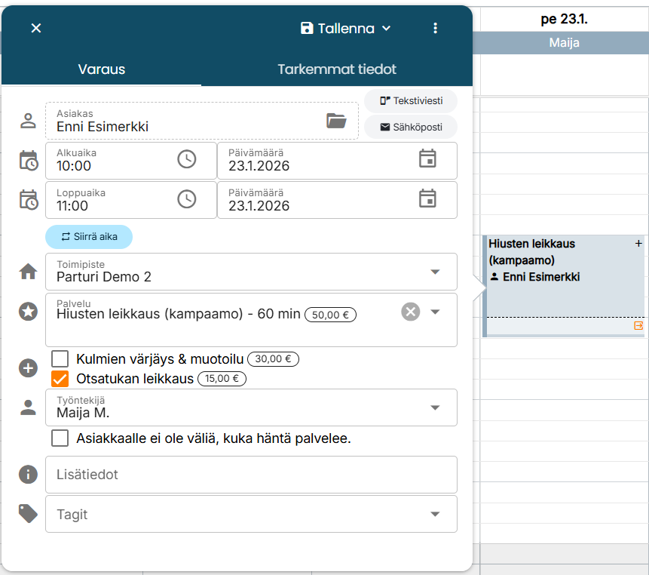Open calendar picker for end date
This screenshot has height=575, width=649.
point(427,199)
